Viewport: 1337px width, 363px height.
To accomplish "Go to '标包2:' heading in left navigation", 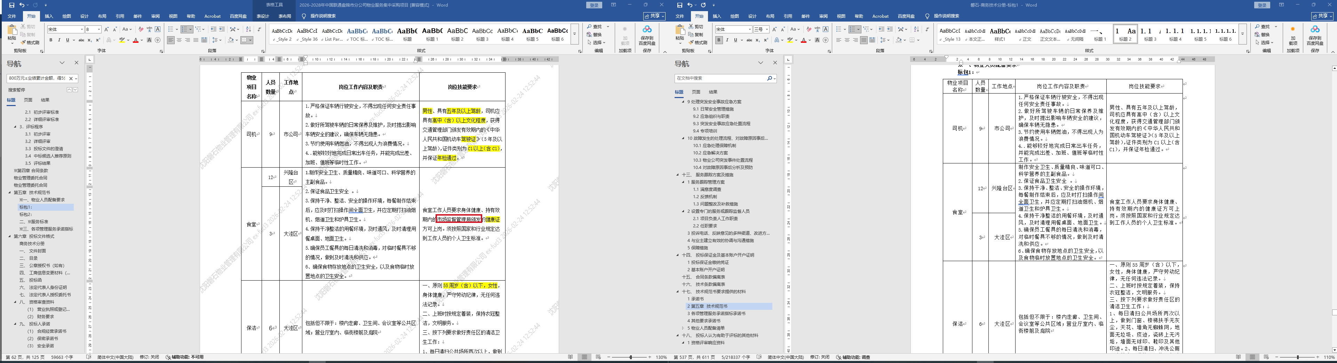I will 26,214.
